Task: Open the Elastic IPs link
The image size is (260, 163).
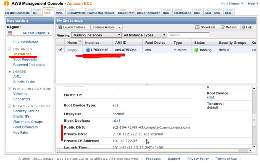Action: 21,116
